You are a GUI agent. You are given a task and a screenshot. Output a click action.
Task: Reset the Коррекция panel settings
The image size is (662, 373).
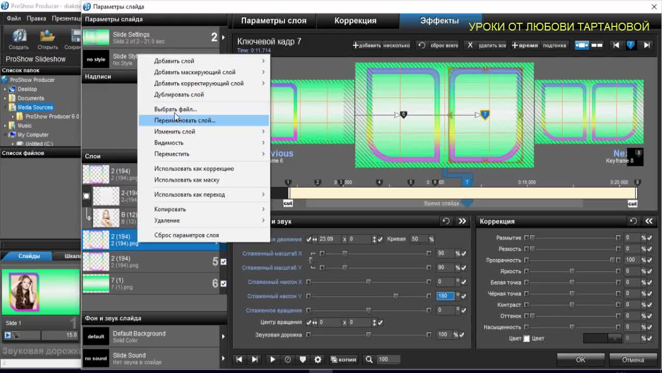coord(633,221)
